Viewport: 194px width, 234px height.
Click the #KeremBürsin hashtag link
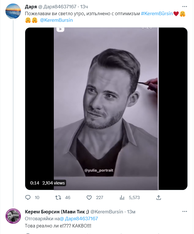tap(157, 14)
